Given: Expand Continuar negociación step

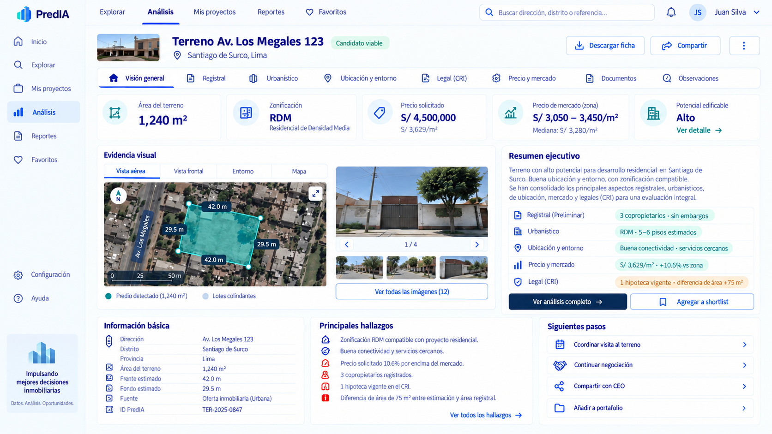Looking at the screenshot, I should click(x=650, y=365).
